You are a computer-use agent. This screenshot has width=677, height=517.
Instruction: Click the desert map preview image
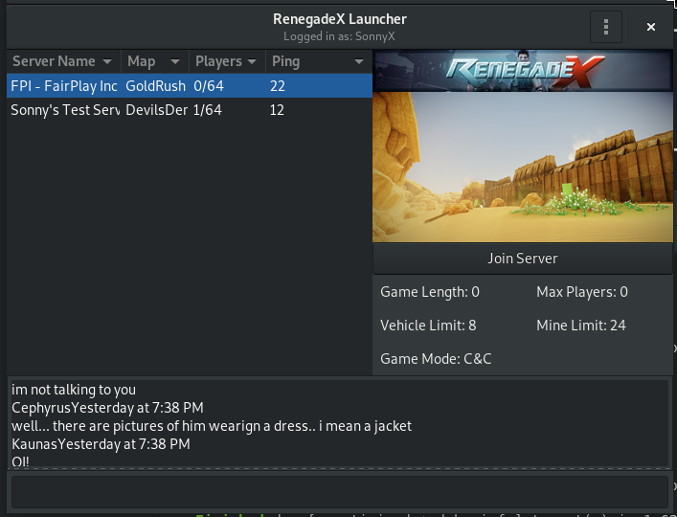(x=523, y=167)
